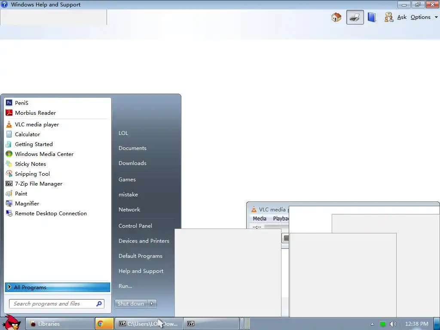
Task: Click the Help home icon
Action: (x=336, y=17)
